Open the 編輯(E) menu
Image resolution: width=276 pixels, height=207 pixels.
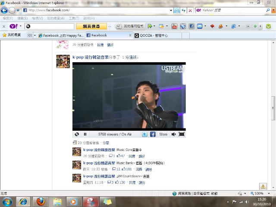click(x=22, y=18)
